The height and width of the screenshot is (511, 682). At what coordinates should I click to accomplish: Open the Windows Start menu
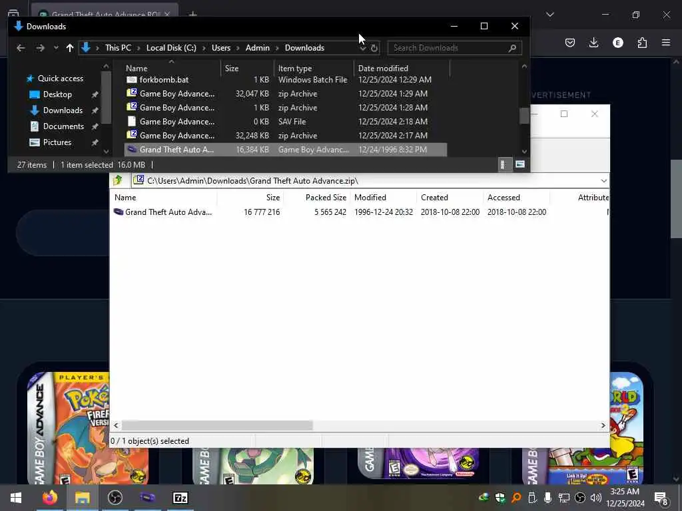point(16,498)
